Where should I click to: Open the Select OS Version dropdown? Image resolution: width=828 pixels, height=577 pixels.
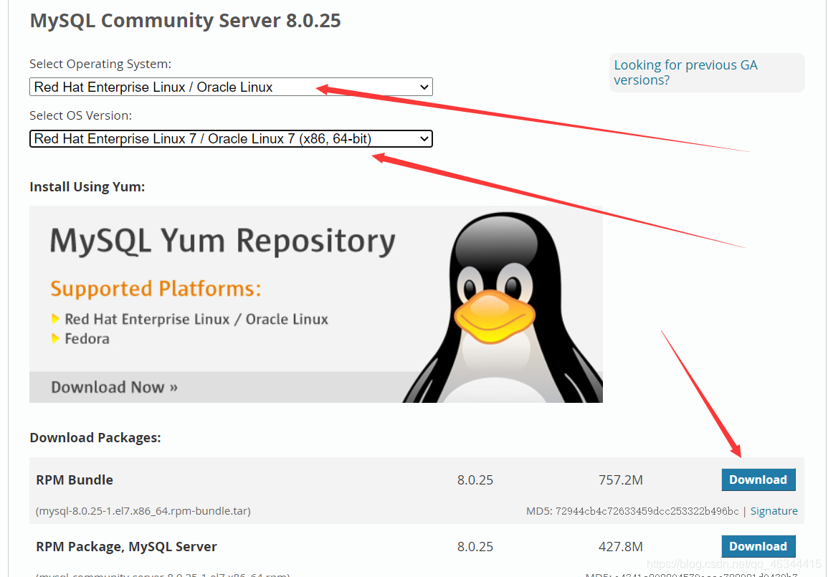(231, 139)
